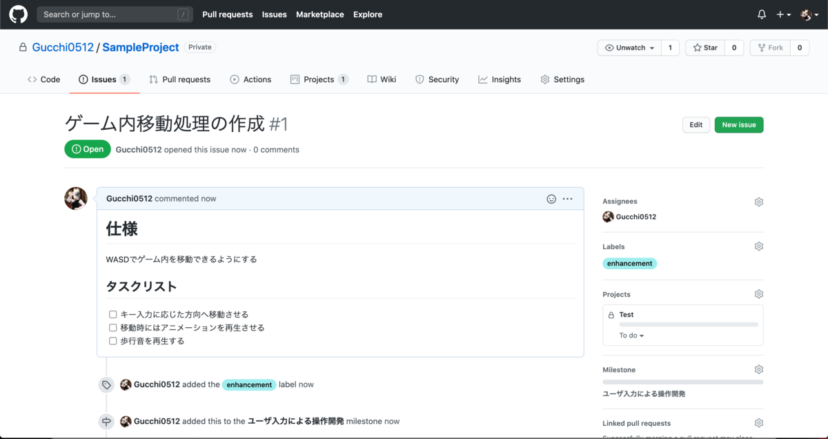Open the emoji reaction picker on the comment
This screenshot has height=439, width=828.
pyautogui.click(x=551, y=198)
